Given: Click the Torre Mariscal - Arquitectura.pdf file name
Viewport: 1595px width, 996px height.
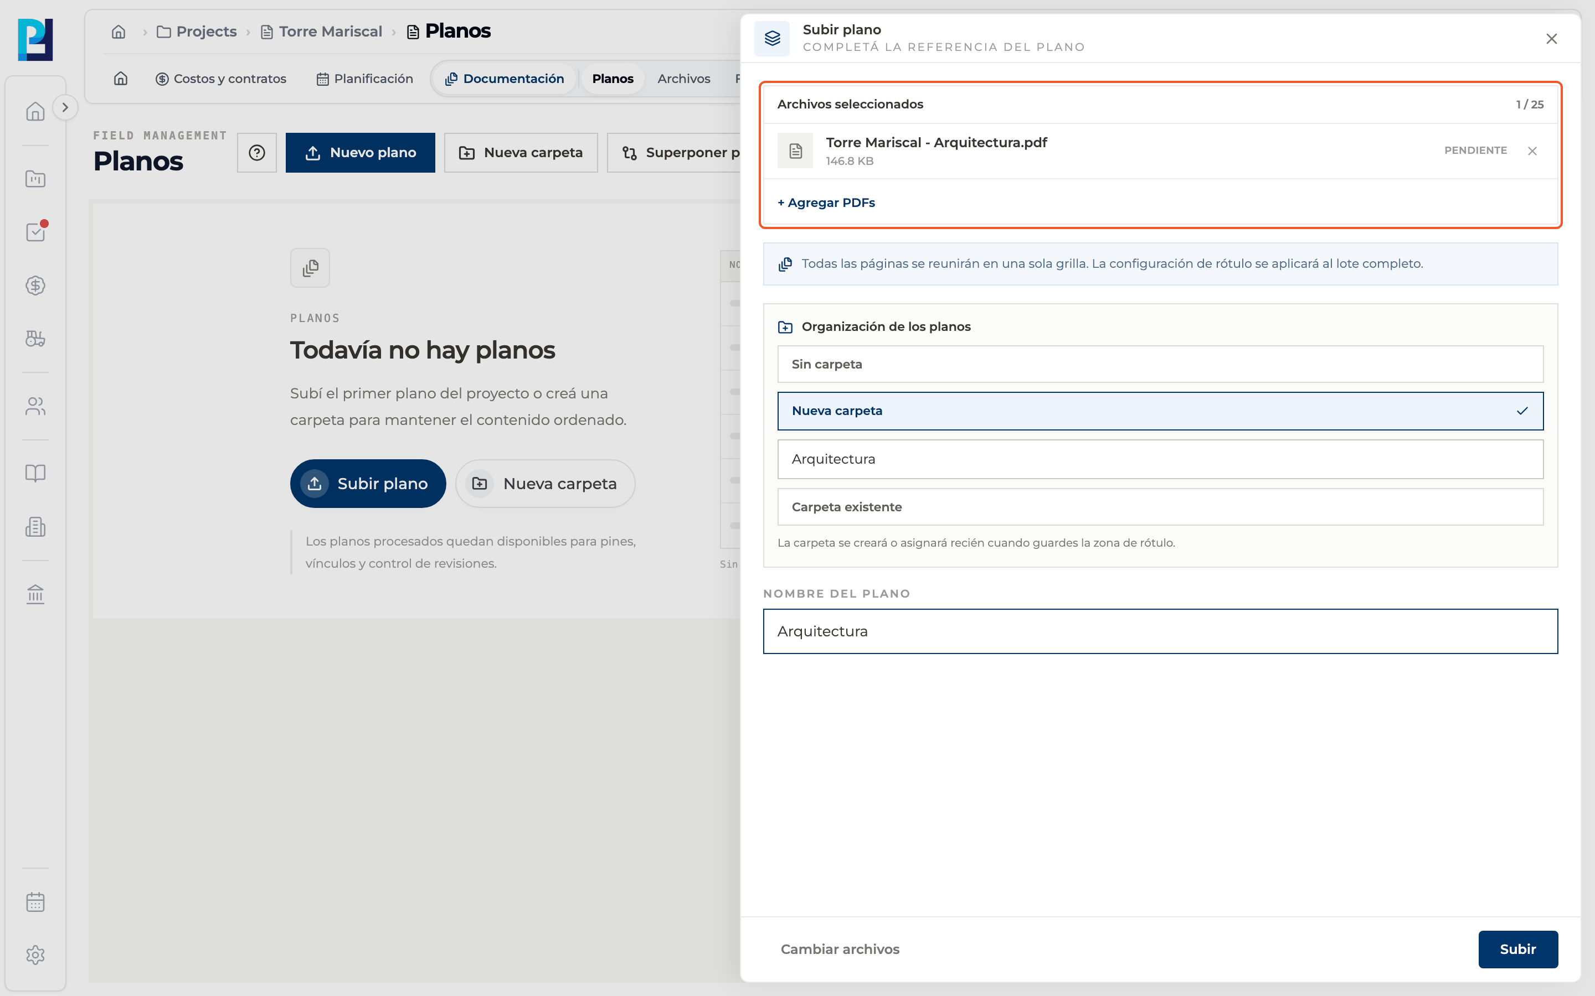Looking at the screenshot, I should point(937,142).
